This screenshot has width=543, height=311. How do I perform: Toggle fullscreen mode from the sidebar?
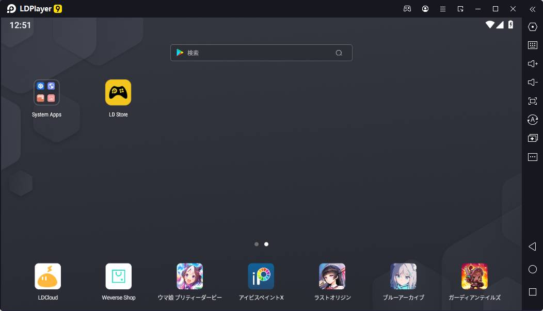532,101
